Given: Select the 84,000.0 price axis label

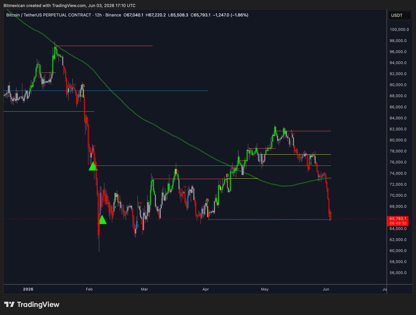Looking at the screenshot, I should point(399,118).
